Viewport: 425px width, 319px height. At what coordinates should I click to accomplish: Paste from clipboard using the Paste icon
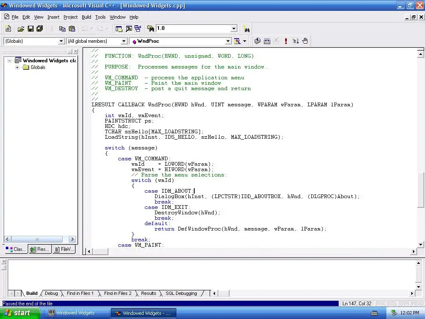pos(72,29)
